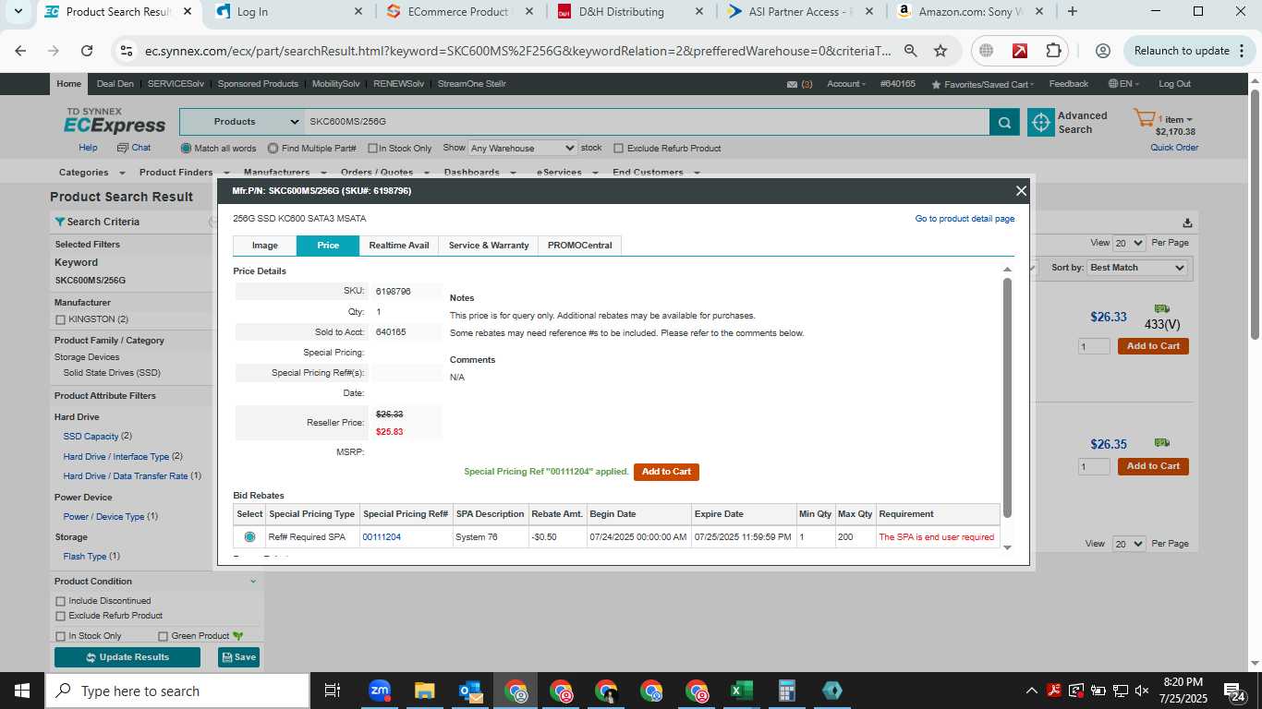Select Find Multiple Part# radio
The height and width of the screenshot is (709, 1262).
pos(273,148)
